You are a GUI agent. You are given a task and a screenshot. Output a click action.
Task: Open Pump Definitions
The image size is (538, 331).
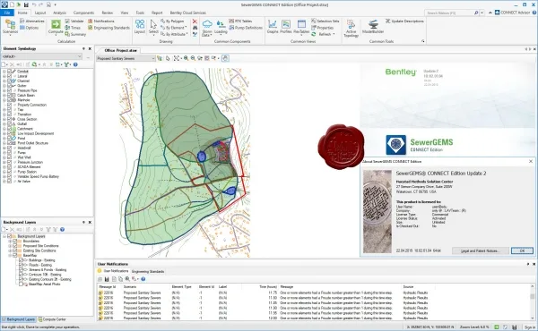246,28
